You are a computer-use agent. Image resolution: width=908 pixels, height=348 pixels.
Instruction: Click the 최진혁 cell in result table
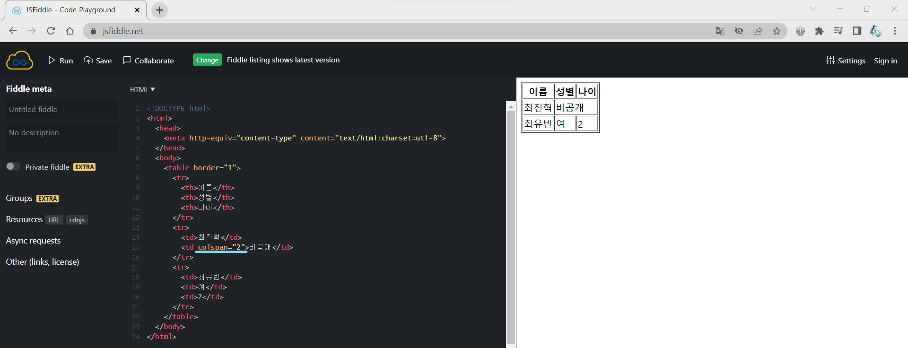[x=538, y=107]
